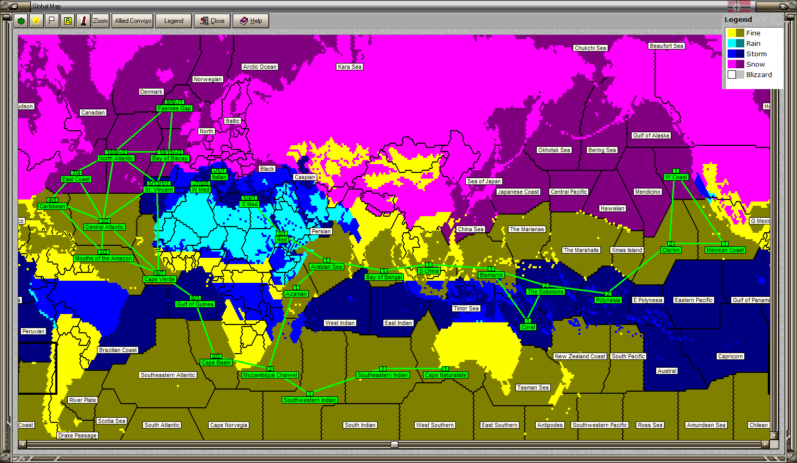Screen dimensions: 797x463
Task: Select the Mexican Coast convoy zone
Action: coord(725,250)
